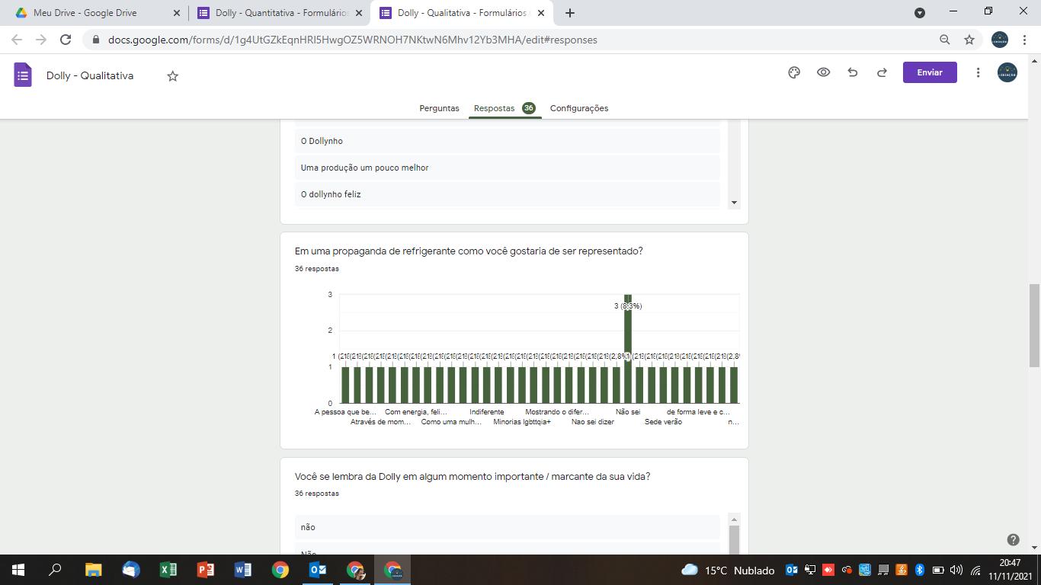Click the last response list's scrollbar thumb
Screen dimensions: 1041x585
coord(734,539)
